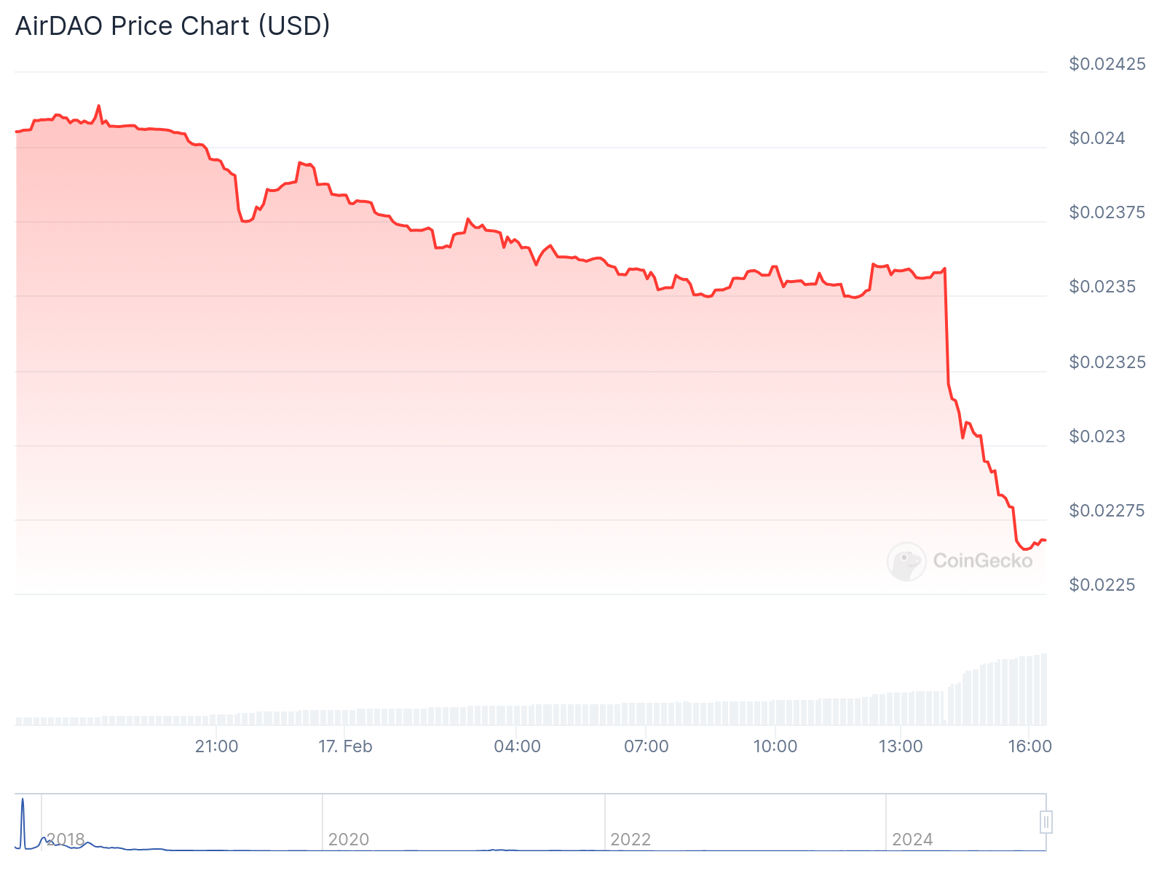Click the 2018 label in the navigator timeline
This screenshot has width=1162, height=873.
pyautogui.click(x=66, y=840)
